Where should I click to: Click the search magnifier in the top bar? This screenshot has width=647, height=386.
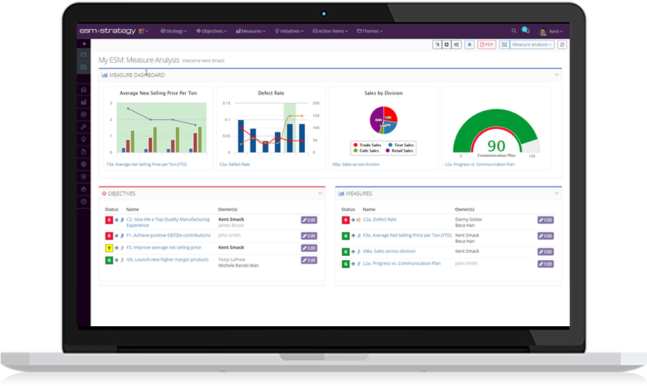pos(514,31)
